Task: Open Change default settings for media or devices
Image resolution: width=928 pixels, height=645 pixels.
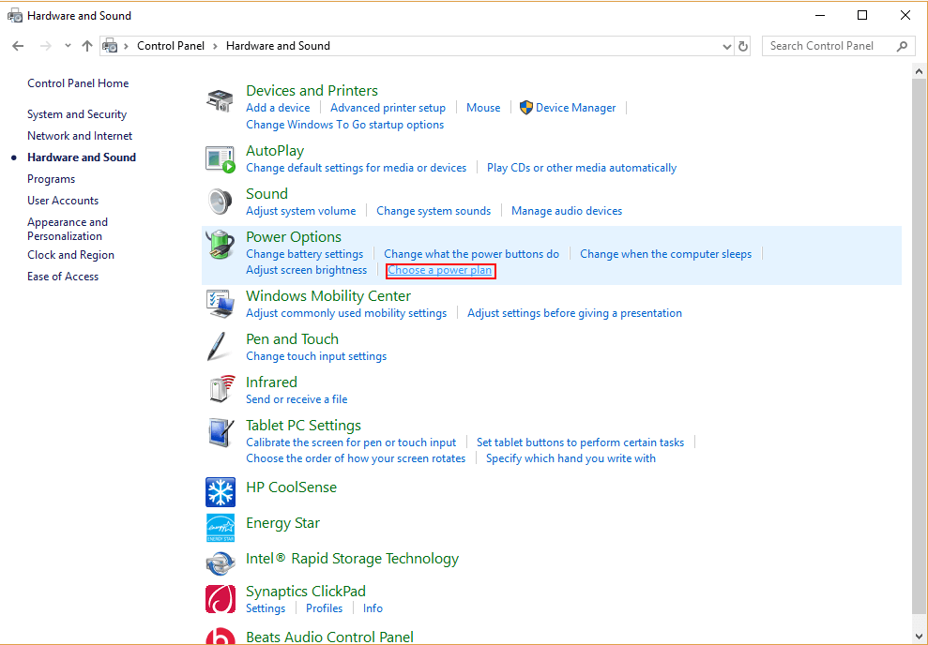Action: 356,168
